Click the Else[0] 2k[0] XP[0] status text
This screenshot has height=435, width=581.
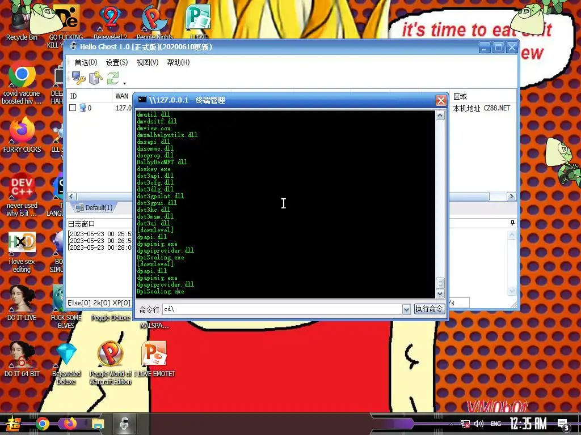pyautogui.click(x=99, y=303)
